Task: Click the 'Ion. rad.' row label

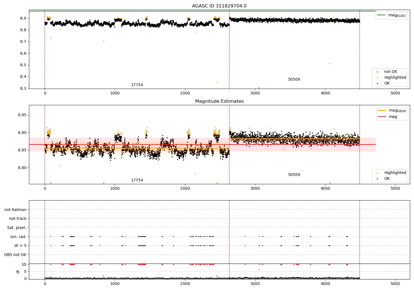Action: [18, 237]
